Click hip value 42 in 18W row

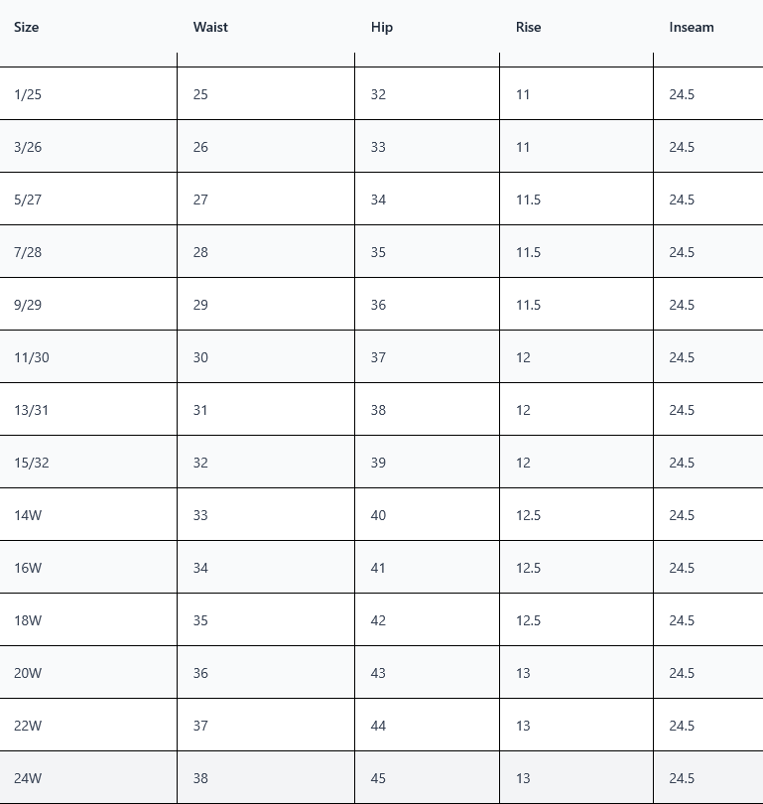pos(378,620)
